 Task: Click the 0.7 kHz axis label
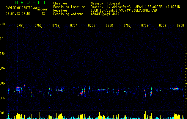[x=3, y=98]
